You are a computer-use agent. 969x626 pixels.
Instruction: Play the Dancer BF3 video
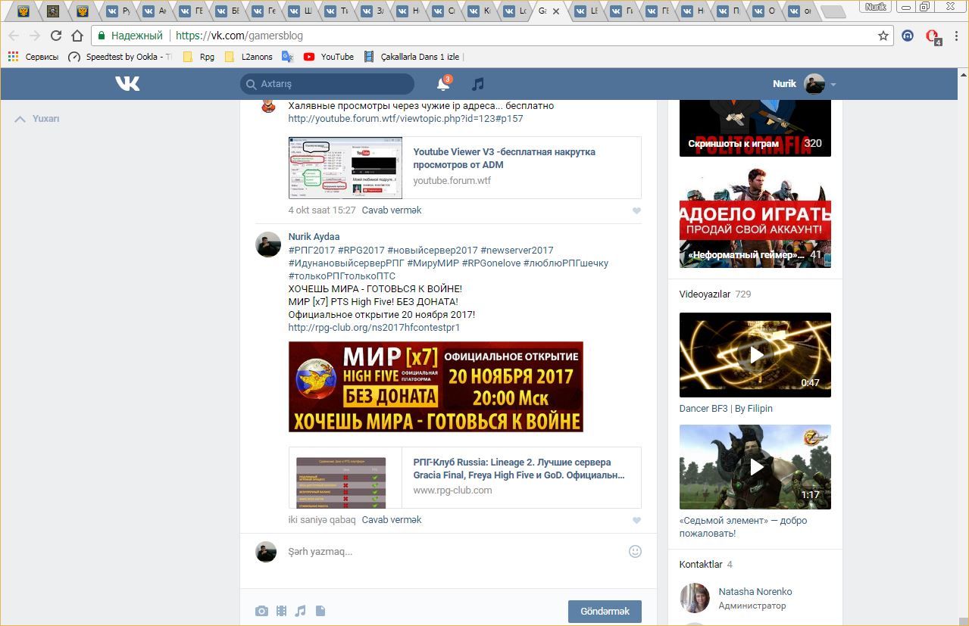pos(755,355)
